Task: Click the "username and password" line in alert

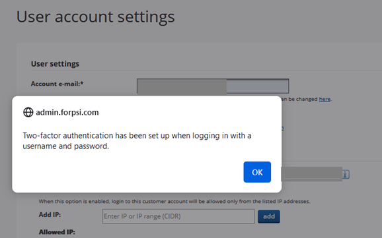Action: (x=66, y=146)
